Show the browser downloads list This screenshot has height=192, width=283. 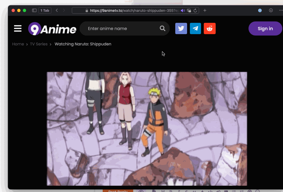click(x=271, y=10)
